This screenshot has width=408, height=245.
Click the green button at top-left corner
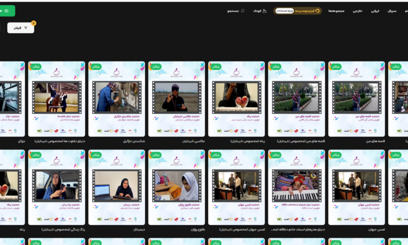pyautogui.click(x=7, y=10)
